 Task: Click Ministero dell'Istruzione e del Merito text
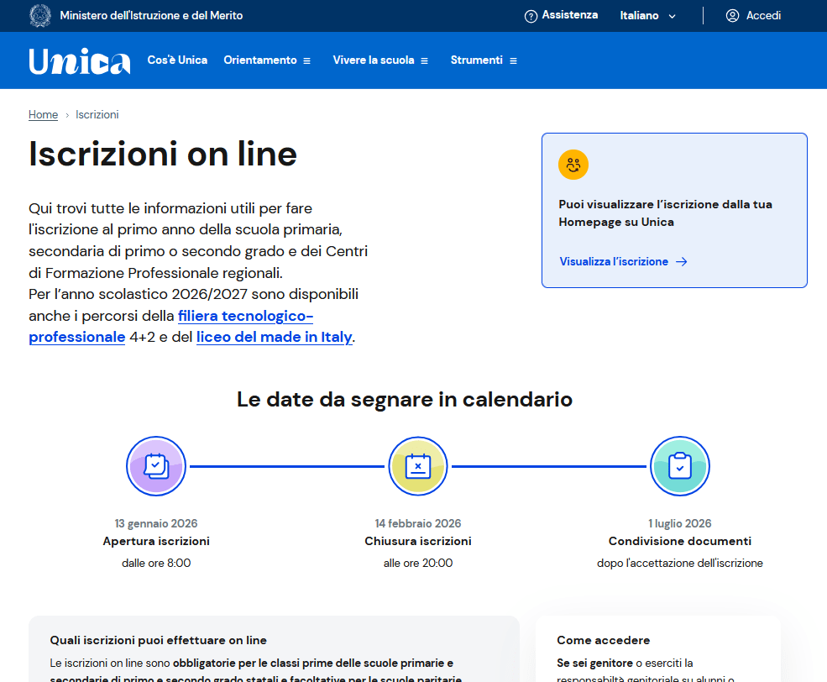coord(151,16)
